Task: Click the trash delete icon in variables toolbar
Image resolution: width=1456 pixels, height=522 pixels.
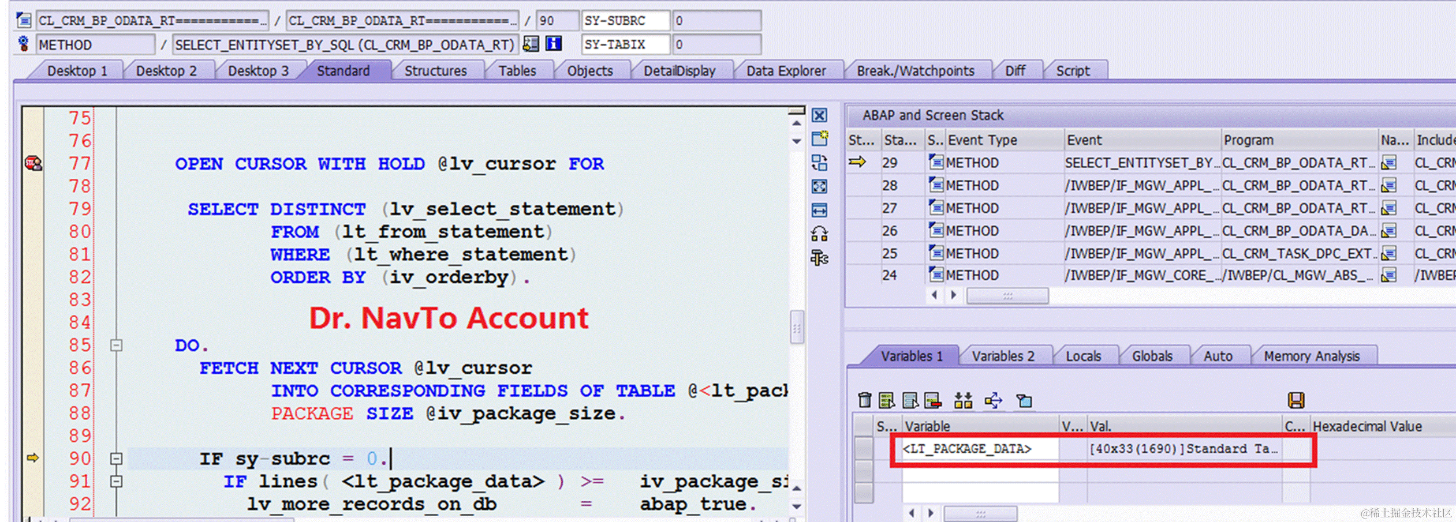Action: click(x=864, y=400)
